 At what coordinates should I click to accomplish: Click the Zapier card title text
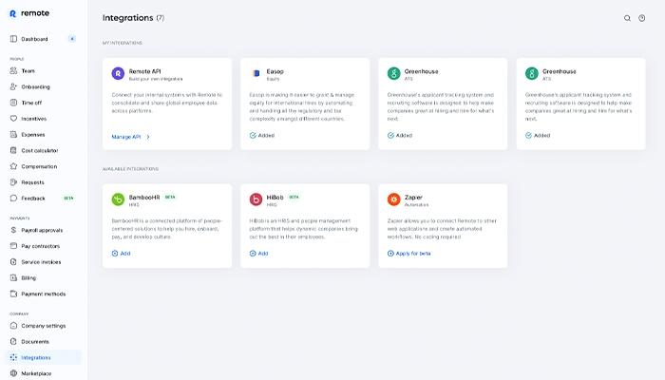click(413, 198)
